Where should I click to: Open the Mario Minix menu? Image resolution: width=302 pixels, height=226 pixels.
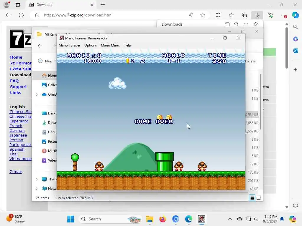point(110,45)
